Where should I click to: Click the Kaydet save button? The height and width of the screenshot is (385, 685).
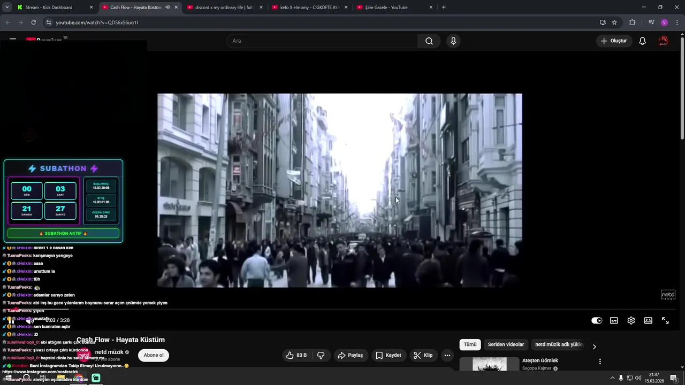[388, 355]
